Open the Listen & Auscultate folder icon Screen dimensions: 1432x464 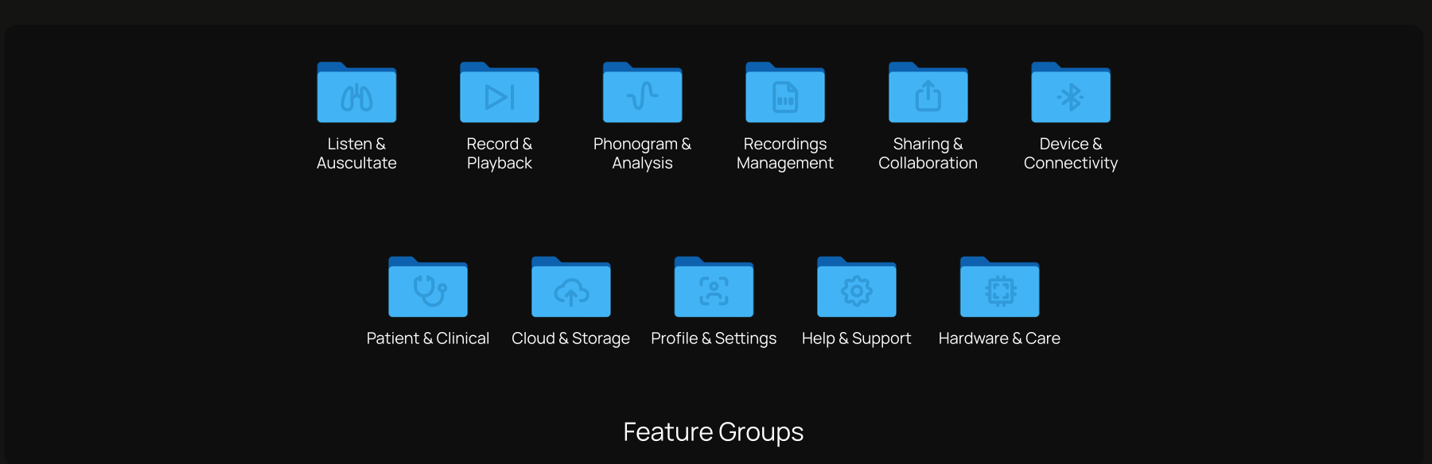(356, 92)
